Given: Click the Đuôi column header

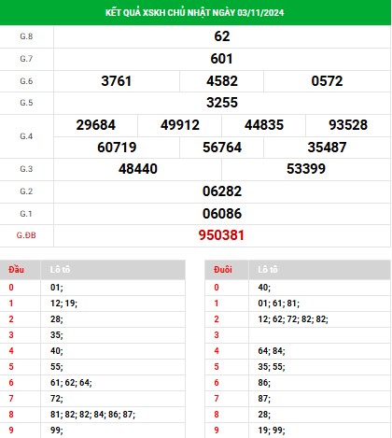Looking at the screenshot, I should 223,270.
